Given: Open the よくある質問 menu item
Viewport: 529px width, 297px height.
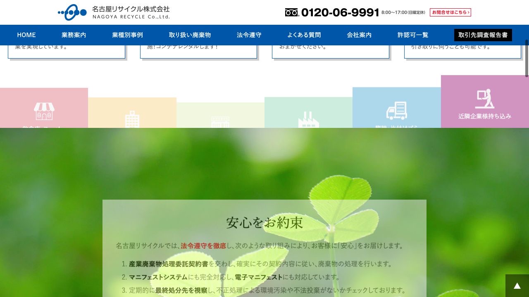Looking at the screenshot, I should (x=304, y=35).
